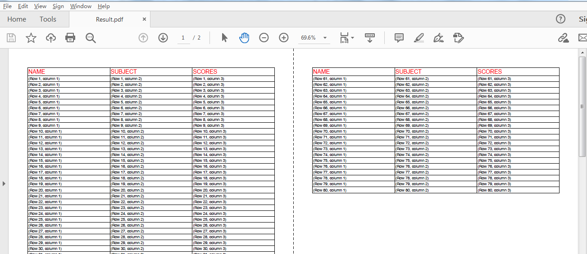Zoom out with the minus button
The height and width of the screenshot is (254, 587).
point(264,38)
